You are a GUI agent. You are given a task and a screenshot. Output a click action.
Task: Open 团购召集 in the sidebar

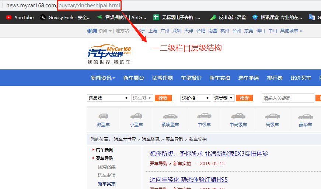(x=107, y=167)
